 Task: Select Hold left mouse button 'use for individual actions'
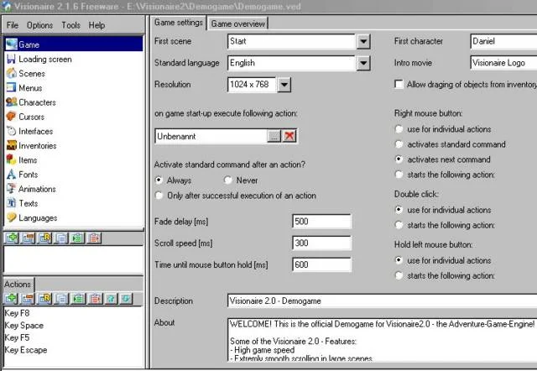[x=399, y=260]
